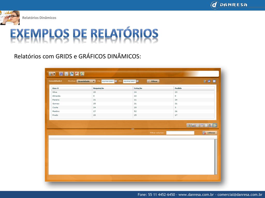Open the Mostrar Quantidade dropdown
265x198 pixels.
click(x=86, y=81)
